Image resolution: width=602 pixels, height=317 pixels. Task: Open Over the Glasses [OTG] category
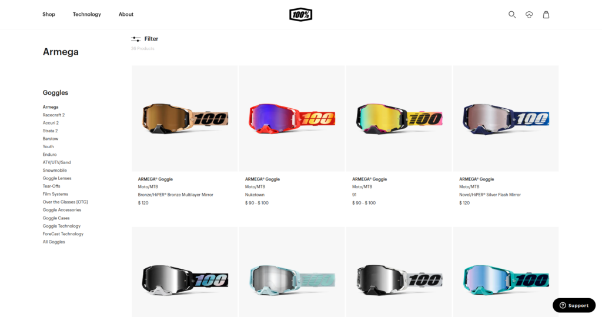pyautogui.click(x=65, y=202)
